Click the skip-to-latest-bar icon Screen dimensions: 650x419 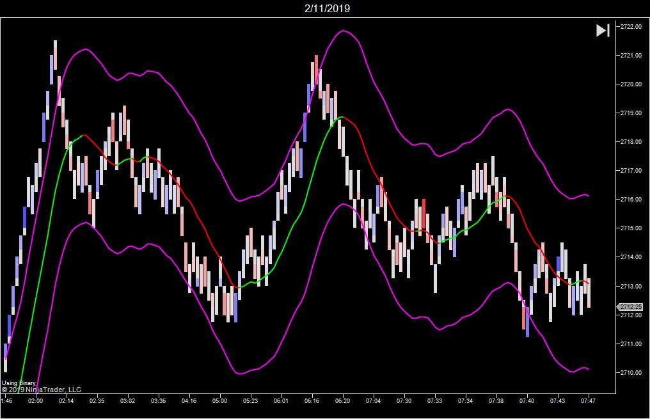pyautogui.click(x=603, y=30)
